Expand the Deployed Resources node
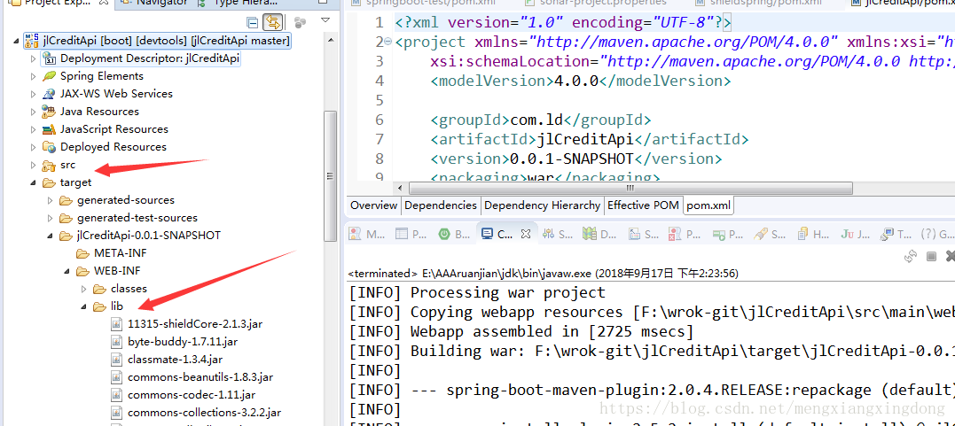 tap(34, 147)
